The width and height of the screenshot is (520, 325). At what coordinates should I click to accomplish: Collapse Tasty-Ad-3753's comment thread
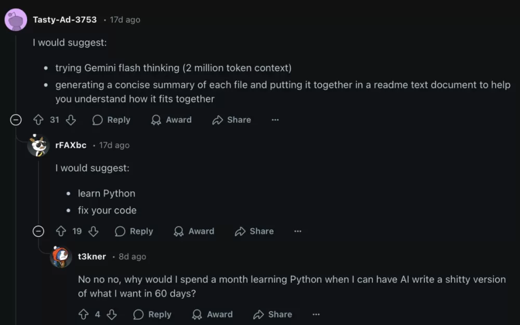16,120
